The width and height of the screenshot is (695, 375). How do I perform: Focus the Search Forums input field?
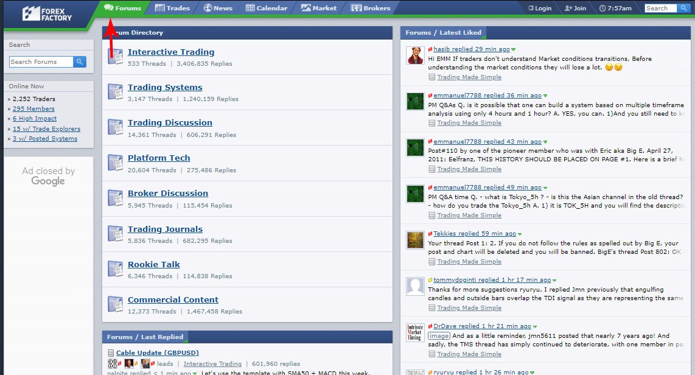pyautogui.click(x=41, y=62)
